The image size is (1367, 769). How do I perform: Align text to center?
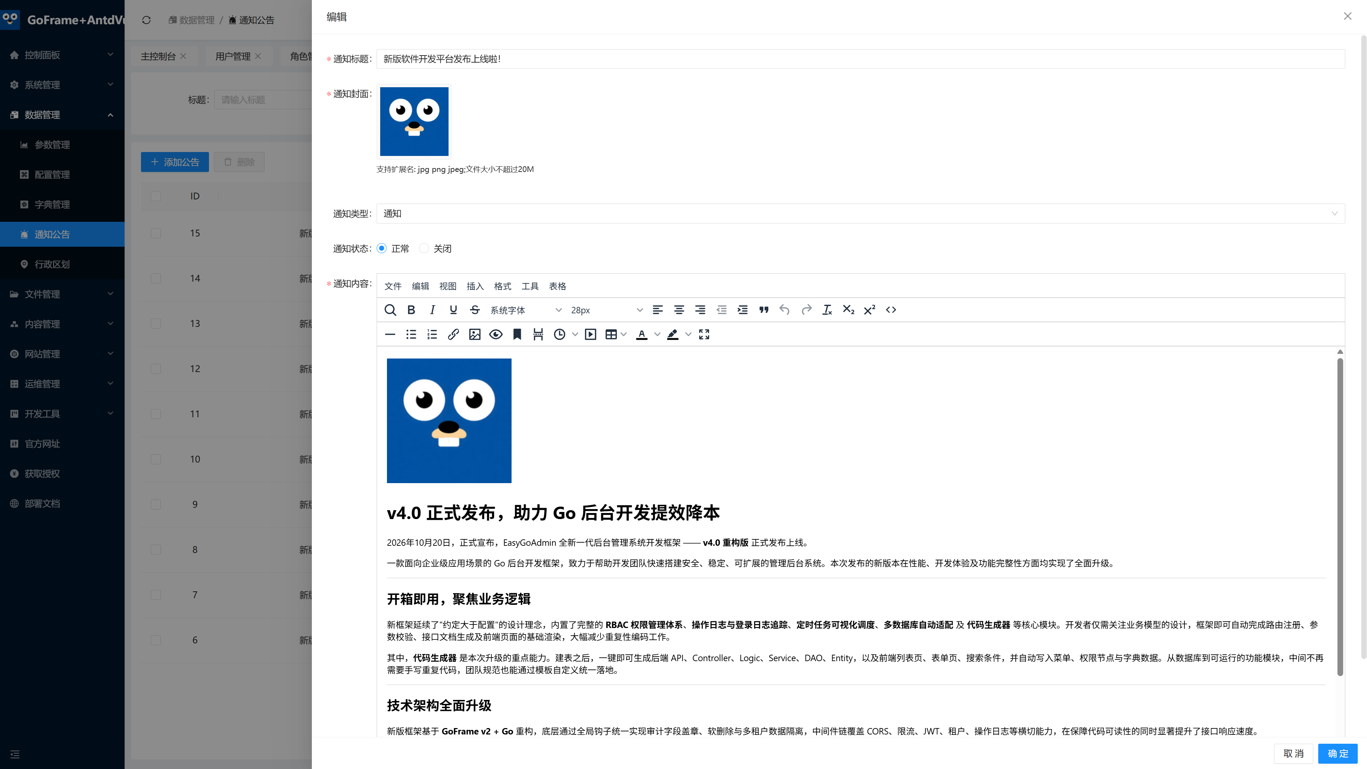(x=679, y=310)
